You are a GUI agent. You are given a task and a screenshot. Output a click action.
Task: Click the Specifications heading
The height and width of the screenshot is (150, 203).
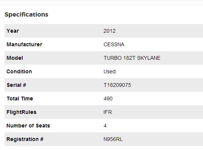coord(26,14)
